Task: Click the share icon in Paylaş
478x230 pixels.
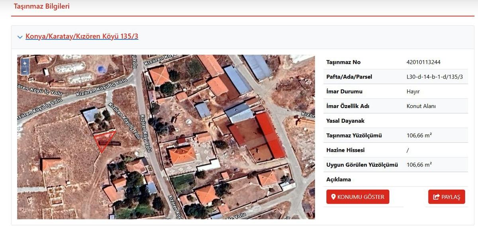Action: (x=436, y=197)
